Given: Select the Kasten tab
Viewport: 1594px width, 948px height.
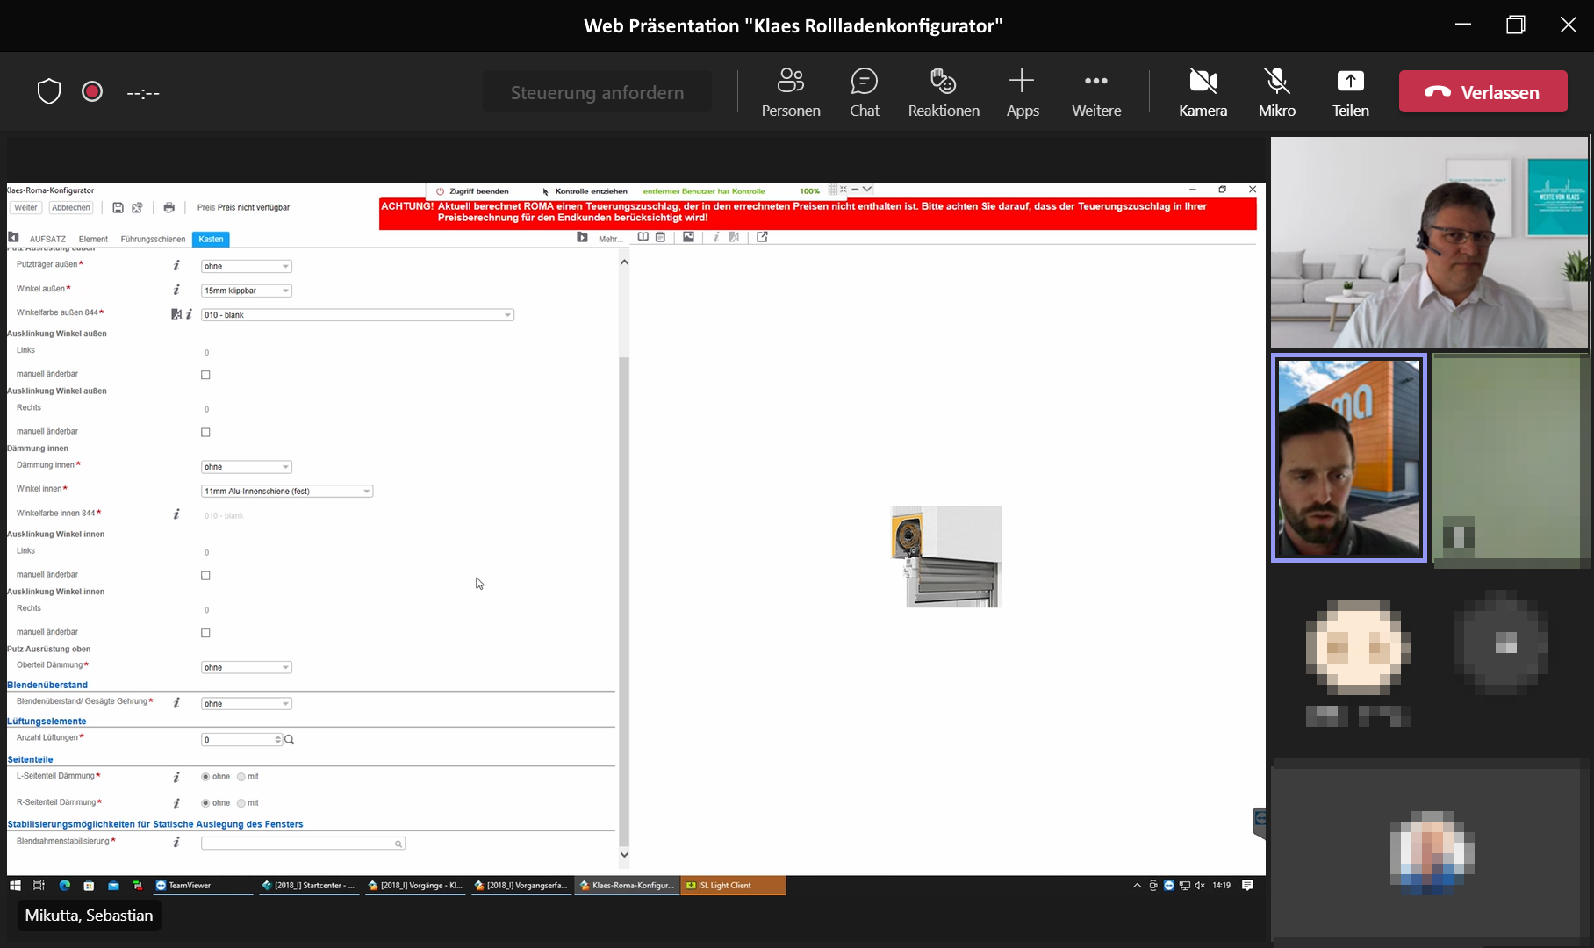Looking at the screenshot, I should click(x=211, y=239).
